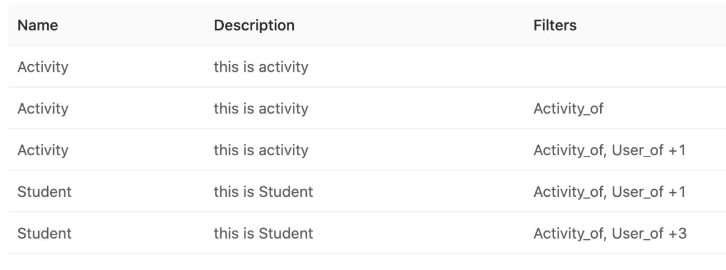This screenshot has height=270, width=726.
Task: Click the lone Activity_of filter value
Action: coord(568,109)
